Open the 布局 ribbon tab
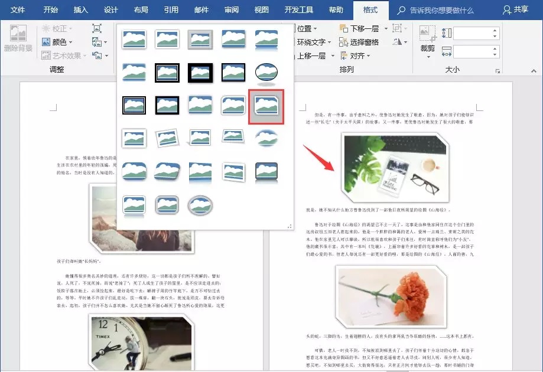 click(x=141, y=9)
